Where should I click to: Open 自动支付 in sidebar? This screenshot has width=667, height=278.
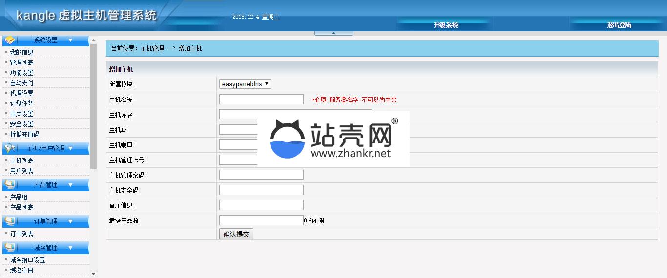pyautogui.click(x=21, y=83)
